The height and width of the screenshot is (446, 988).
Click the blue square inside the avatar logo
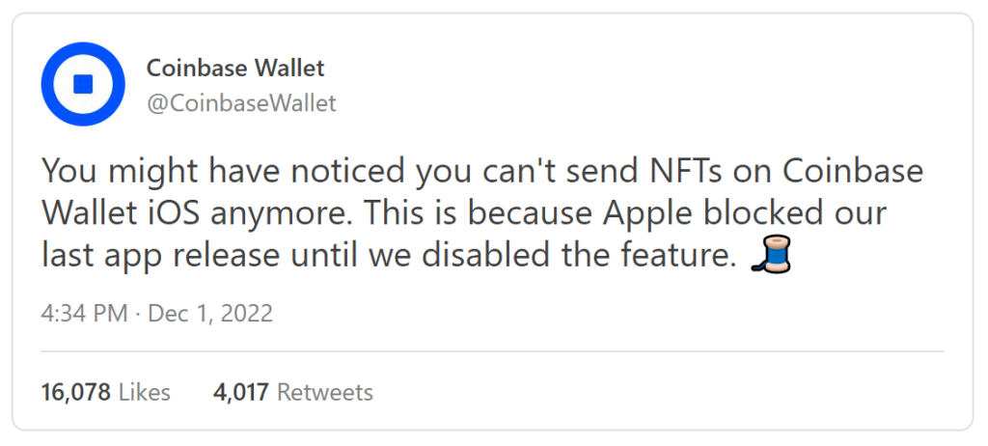click(x=83, y=84)
